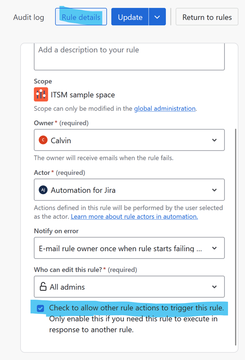This screenshot has height=360, width=245.
Task: Expand the Owner dropdown chevron
Action: [214, 140]
